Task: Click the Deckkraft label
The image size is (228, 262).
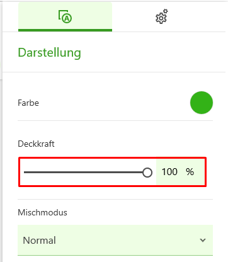Action: [36, 144]
